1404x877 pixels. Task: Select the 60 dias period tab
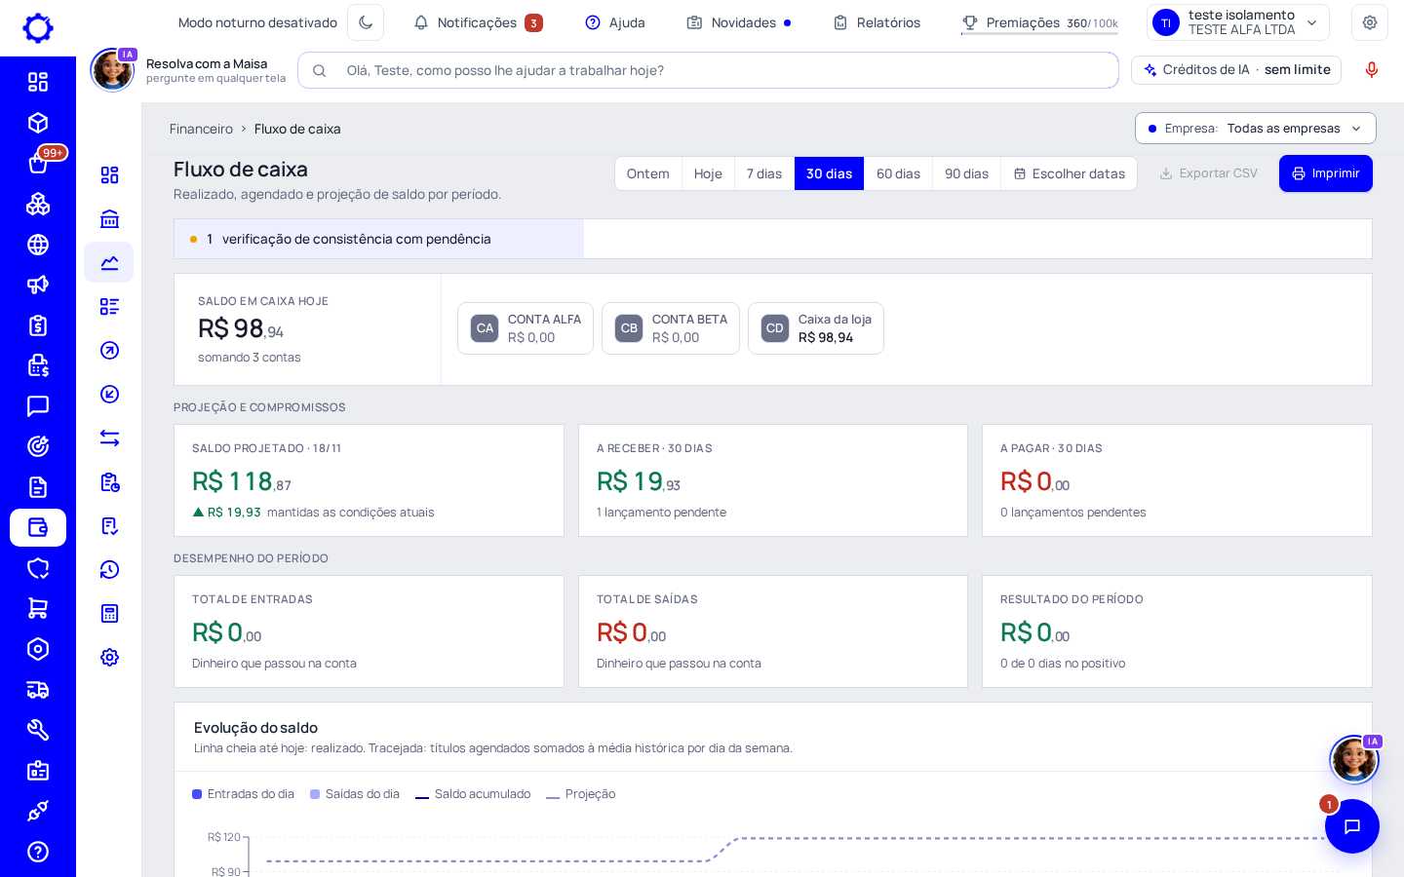[x=898, y=173]
